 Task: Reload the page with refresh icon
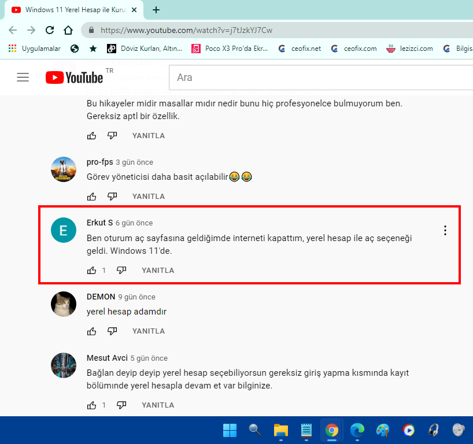tap(50, 30)
